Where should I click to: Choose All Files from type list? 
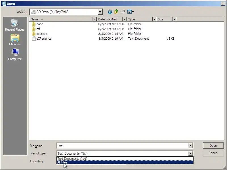click(125, 162)
